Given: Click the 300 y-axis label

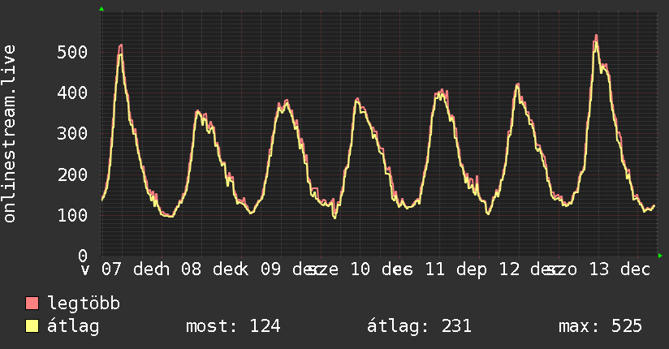Looking at the screenshot, I should point(72,134).
